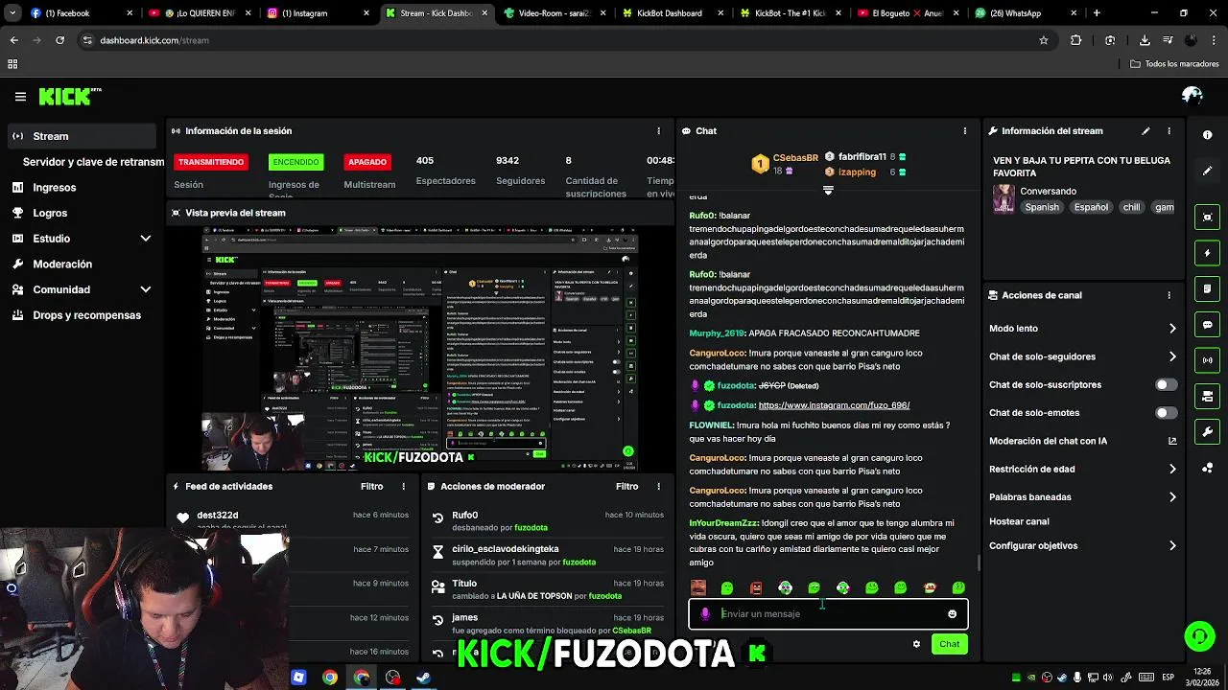Open the hamburger navigation menu
1228x690 pixels.
coord(20,97)
